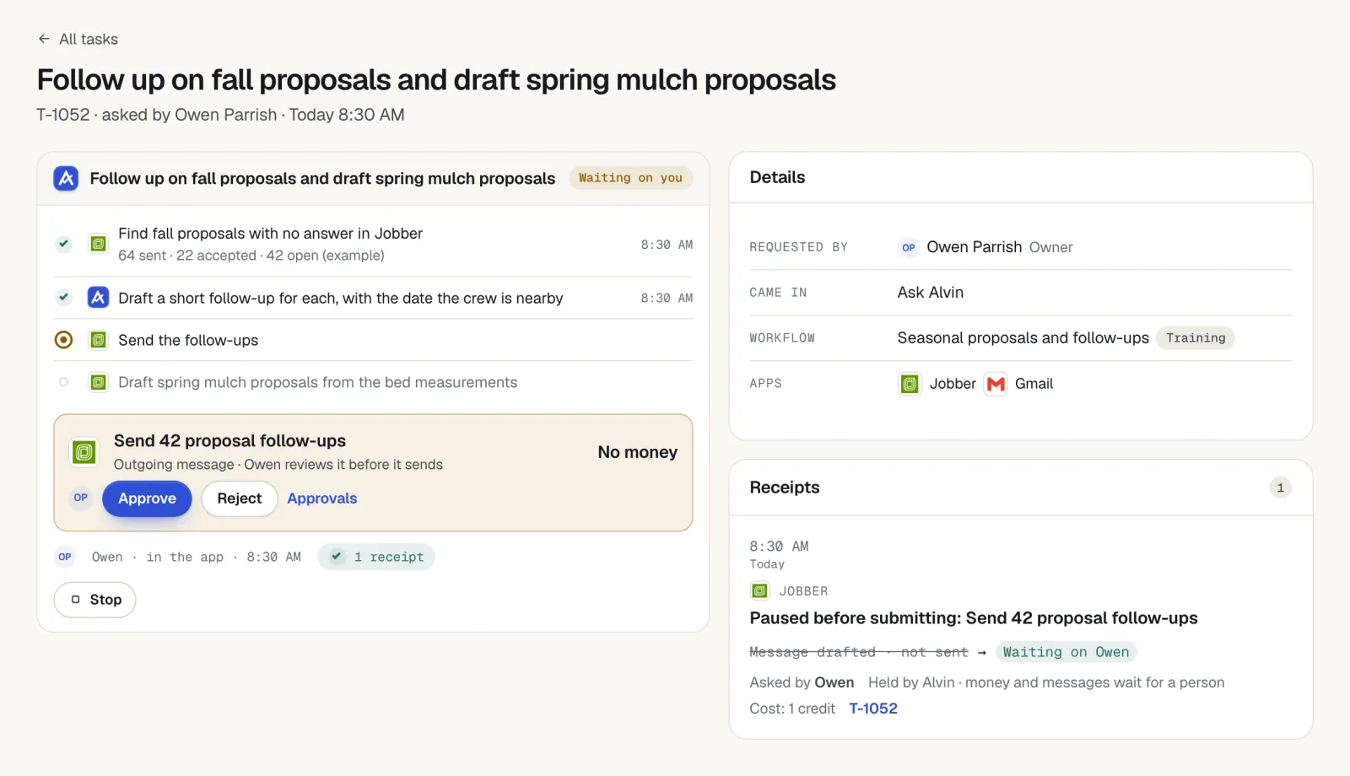Click the Waiting on you status badge
Screen dimensions: 1350x776
pos(630,178)
